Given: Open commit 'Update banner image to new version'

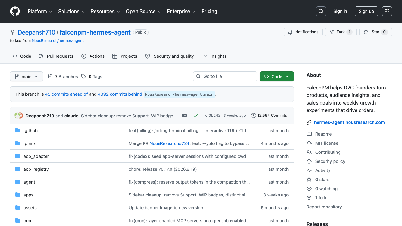Looking at the screenshot, I should click(x=166, y=208).
